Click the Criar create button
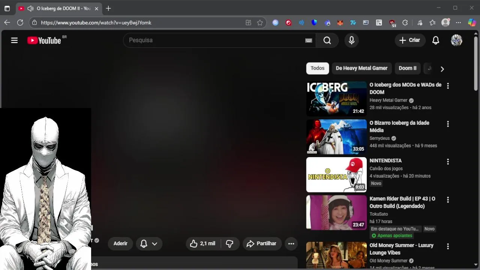 410,40
